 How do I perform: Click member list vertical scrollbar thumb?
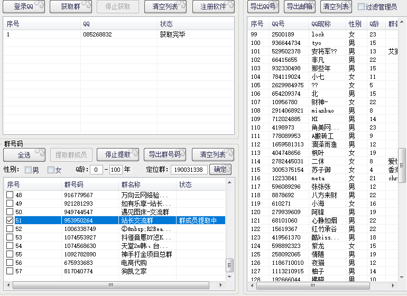(x=402, y=165)
